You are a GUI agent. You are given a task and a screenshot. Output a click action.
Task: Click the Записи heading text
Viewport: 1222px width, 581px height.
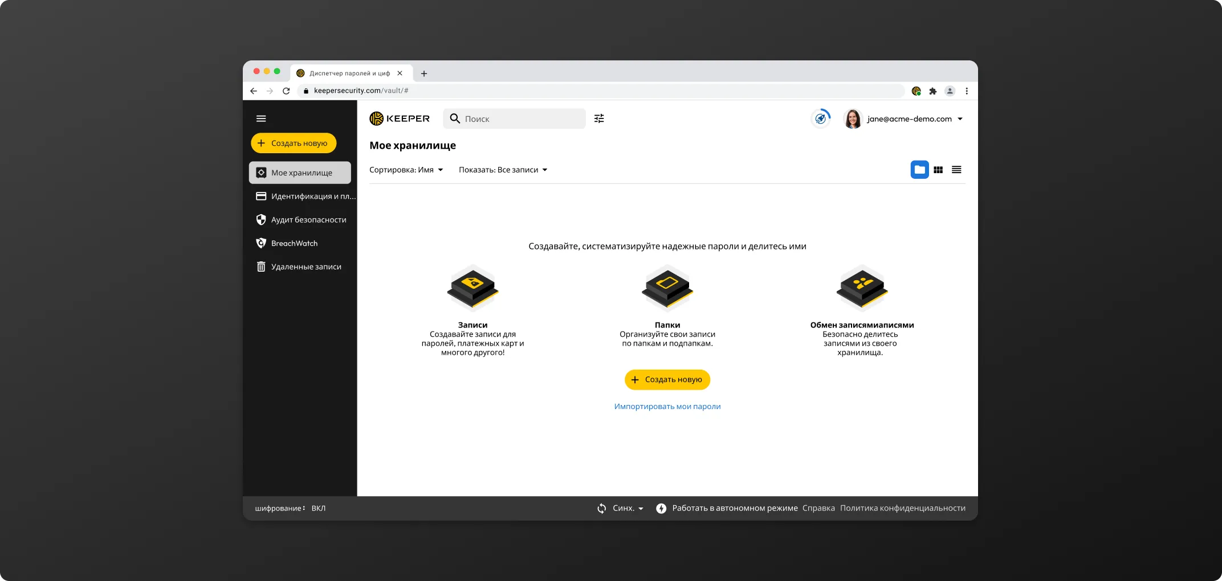tap(472, 325)
